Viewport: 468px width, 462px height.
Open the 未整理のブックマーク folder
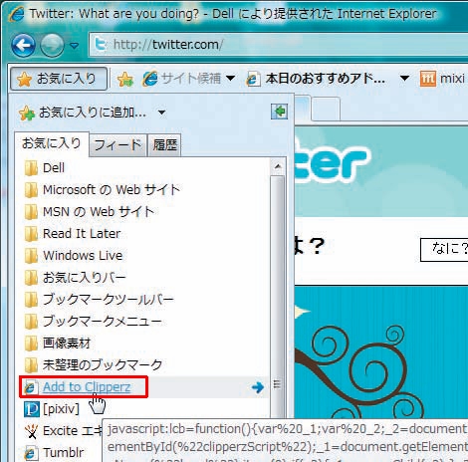94,365
